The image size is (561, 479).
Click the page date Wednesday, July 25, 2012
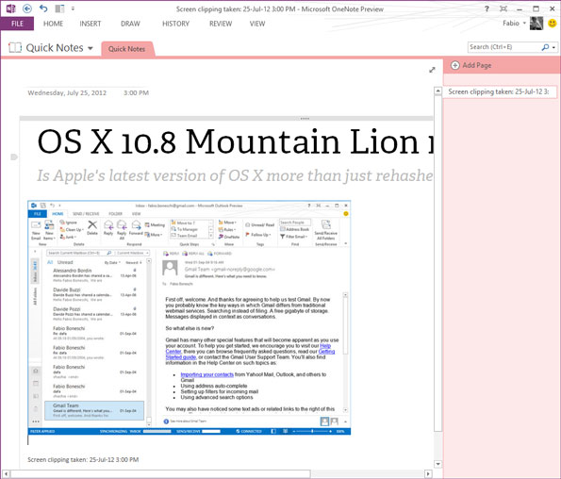(67, 92)
